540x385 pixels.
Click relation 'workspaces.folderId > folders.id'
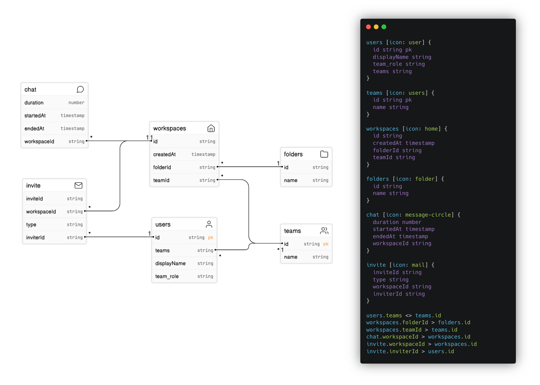click(418, 323)
